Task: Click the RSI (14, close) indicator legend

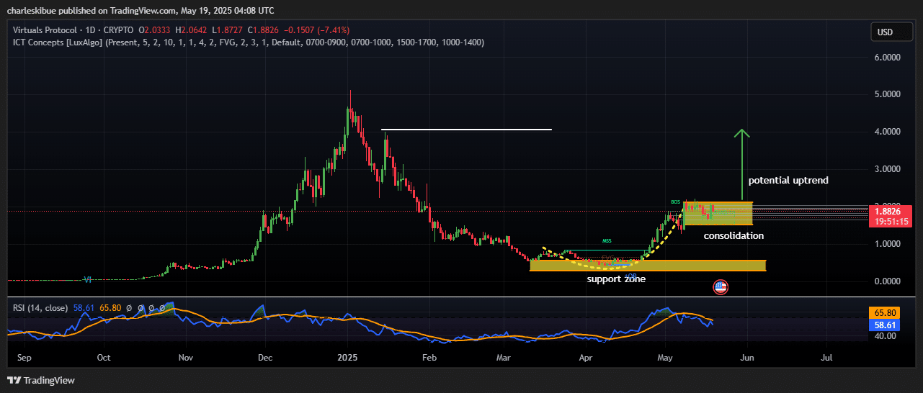Action: coord(40,308)
